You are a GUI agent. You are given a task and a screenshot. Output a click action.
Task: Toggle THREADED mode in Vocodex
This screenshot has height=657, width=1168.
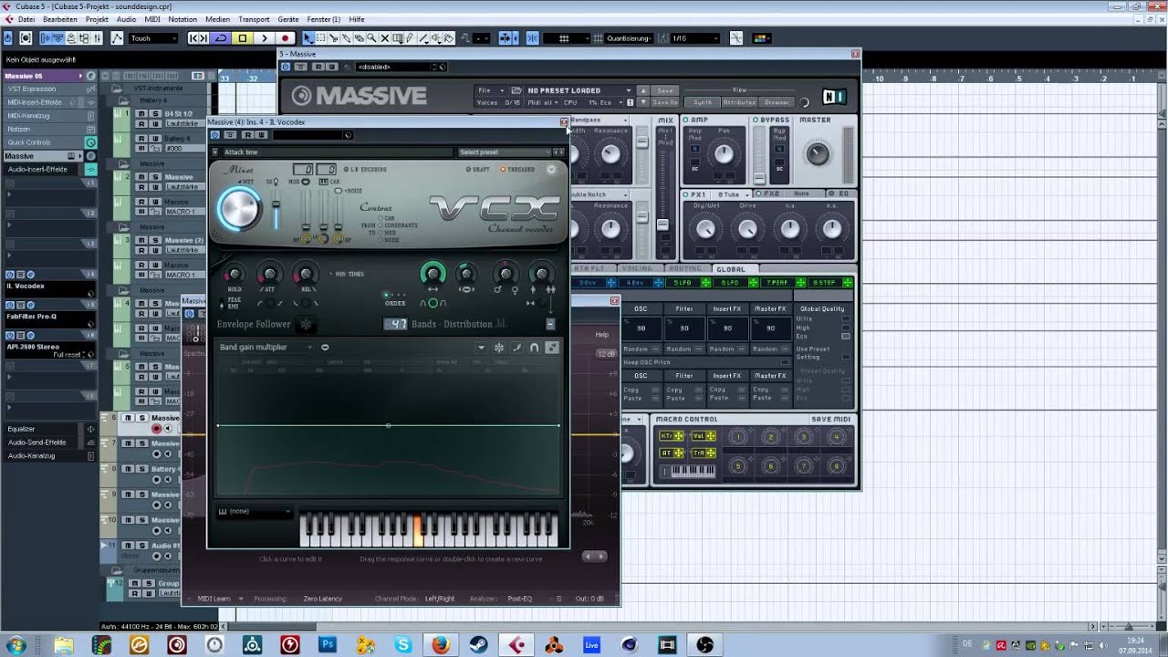pos(517,169)
